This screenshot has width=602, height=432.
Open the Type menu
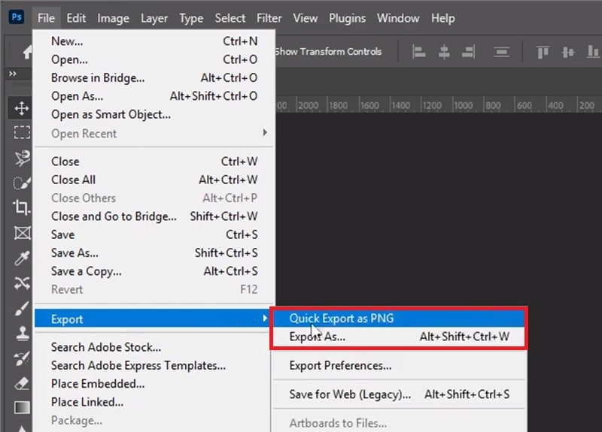pyautogui.click(x=191, y=18)
